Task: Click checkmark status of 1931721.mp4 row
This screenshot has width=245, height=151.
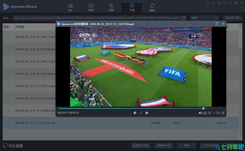Action: (9, 86)
